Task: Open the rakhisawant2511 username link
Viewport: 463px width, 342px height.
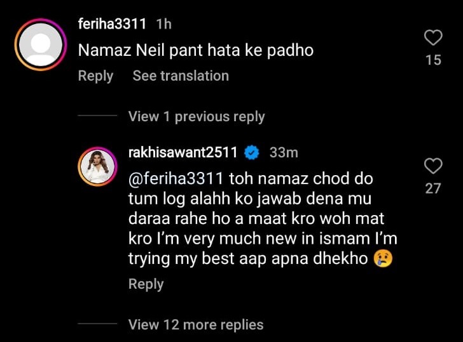Action: [183, 153]
